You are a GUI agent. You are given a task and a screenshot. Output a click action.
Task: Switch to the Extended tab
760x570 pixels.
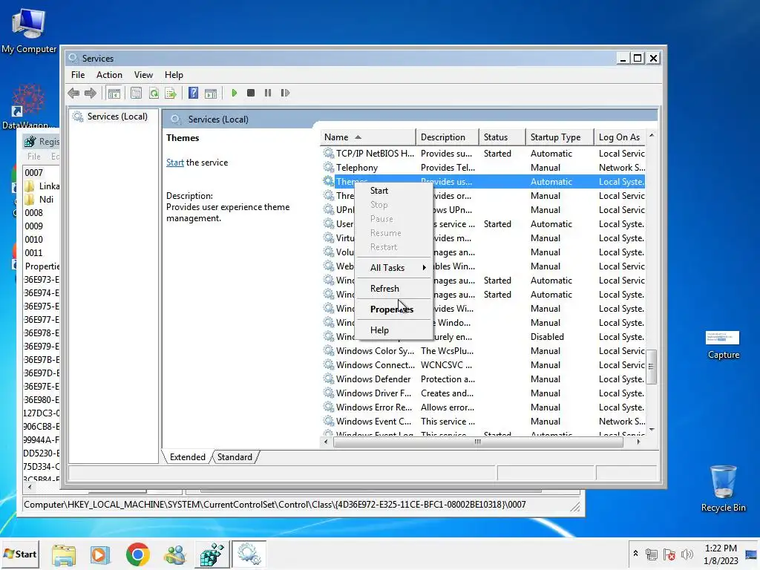(x=188, y=457)
